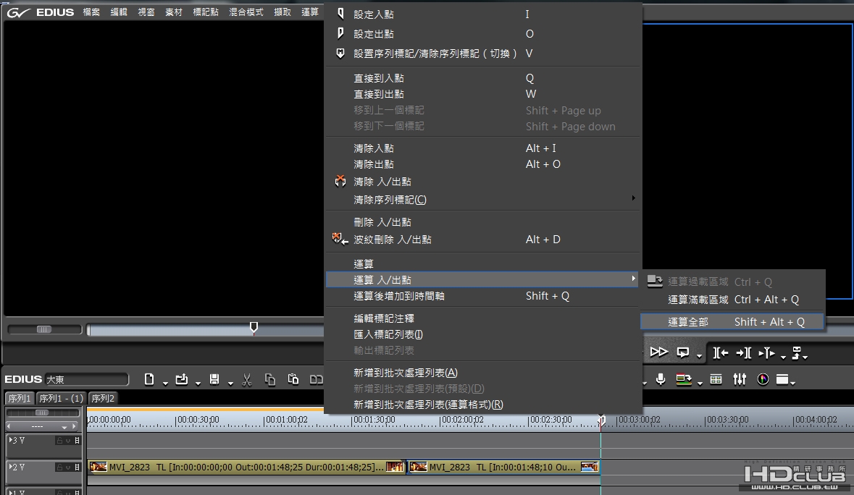Click the scissors cut icon

pyautogui.click(x=247, y=380)
